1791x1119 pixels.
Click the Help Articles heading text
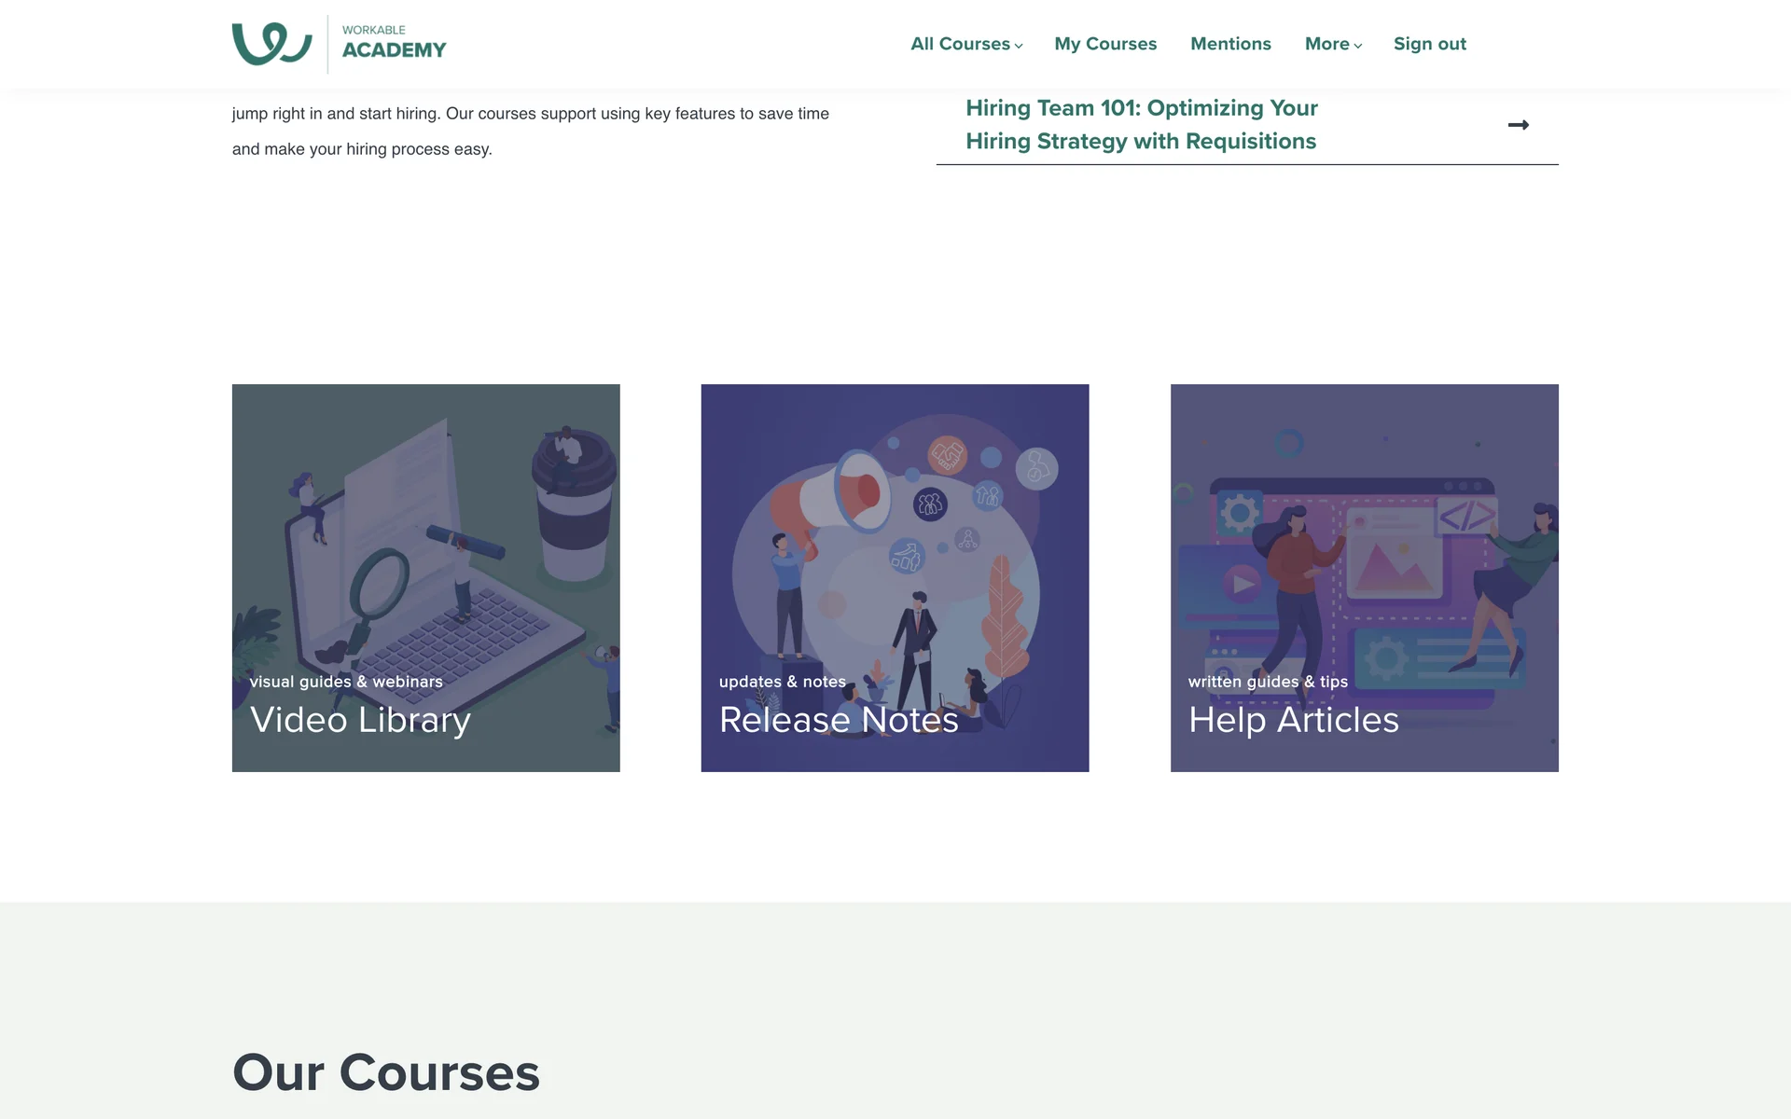pos(1293,720)
